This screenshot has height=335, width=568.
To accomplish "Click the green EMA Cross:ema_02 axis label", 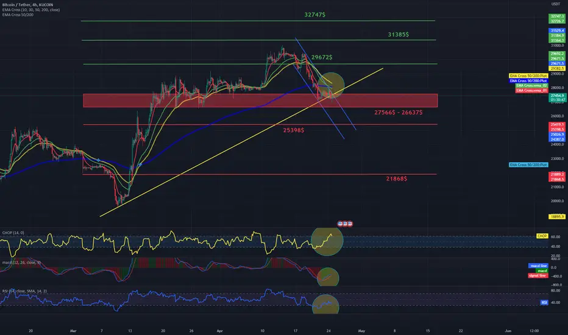I will pos(531,85).
